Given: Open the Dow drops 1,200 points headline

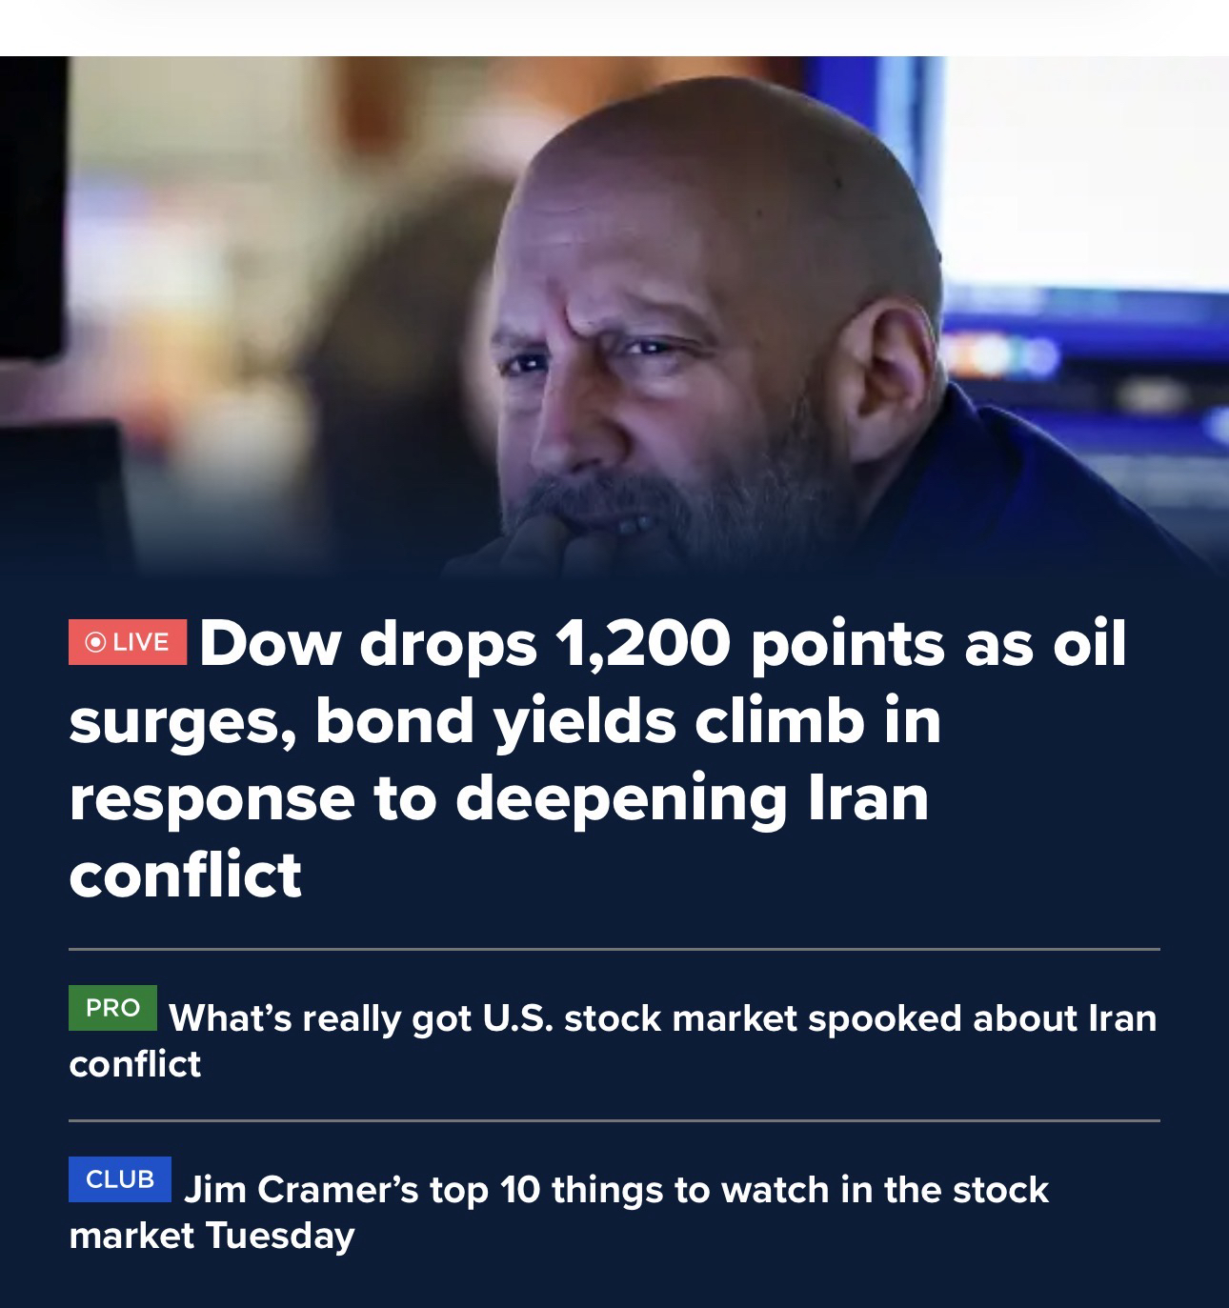Looking at the screenshot, I should click(597, 758).
